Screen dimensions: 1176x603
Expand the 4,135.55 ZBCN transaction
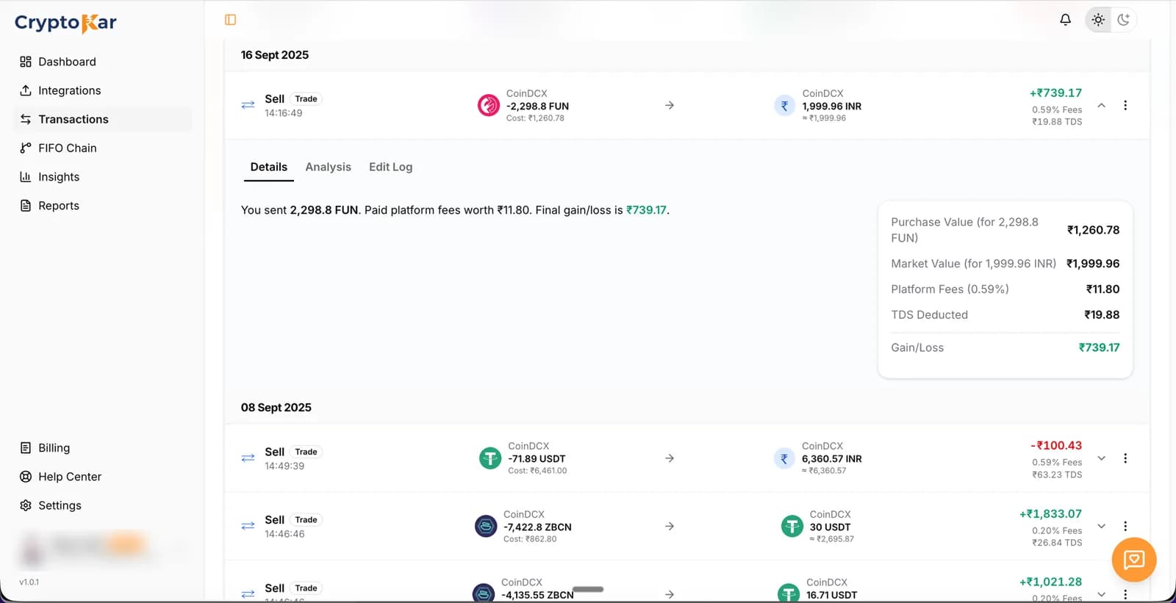[x=1101, y=593]
